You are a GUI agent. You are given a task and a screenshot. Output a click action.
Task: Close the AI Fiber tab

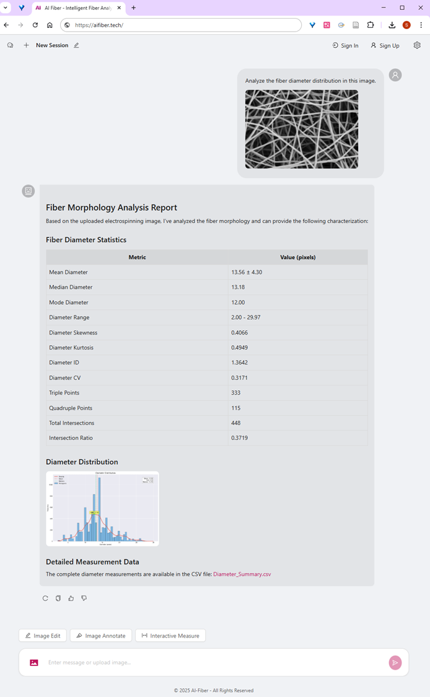click(119, 7)
